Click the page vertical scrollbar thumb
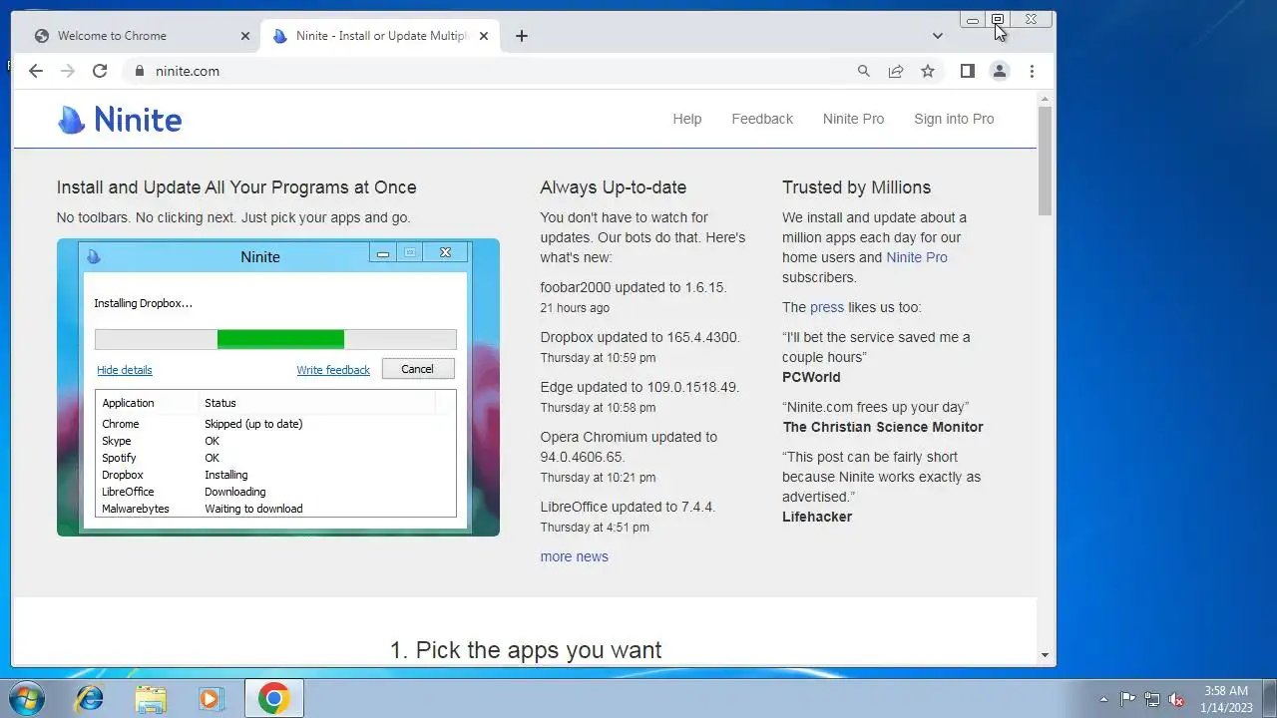The height and width of the screenshot is (718, 1277). pos(1046,160)
